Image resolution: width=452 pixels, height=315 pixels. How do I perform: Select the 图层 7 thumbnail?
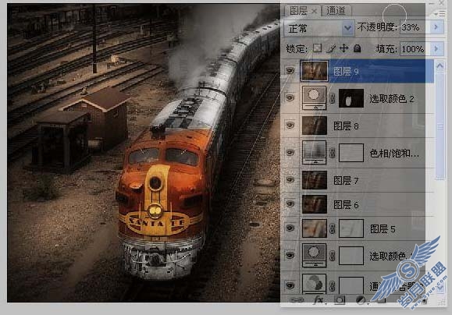coord(315,180)
